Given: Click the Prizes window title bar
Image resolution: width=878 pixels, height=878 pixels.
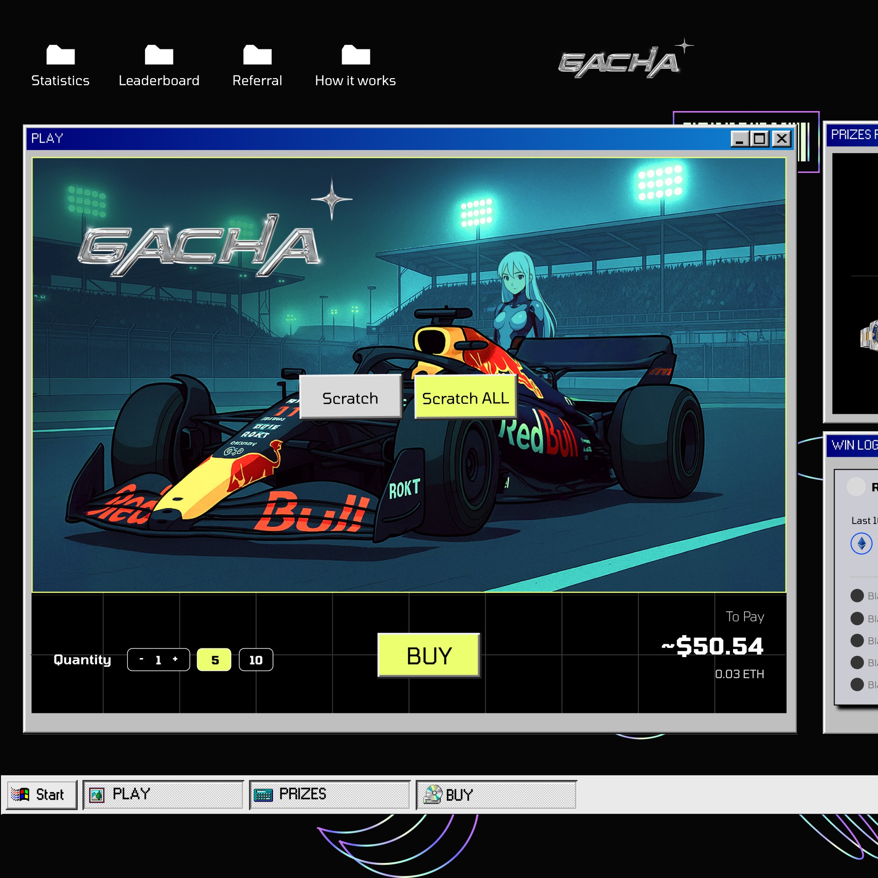Looking at the screenshot, I should (x=852, y=135).
